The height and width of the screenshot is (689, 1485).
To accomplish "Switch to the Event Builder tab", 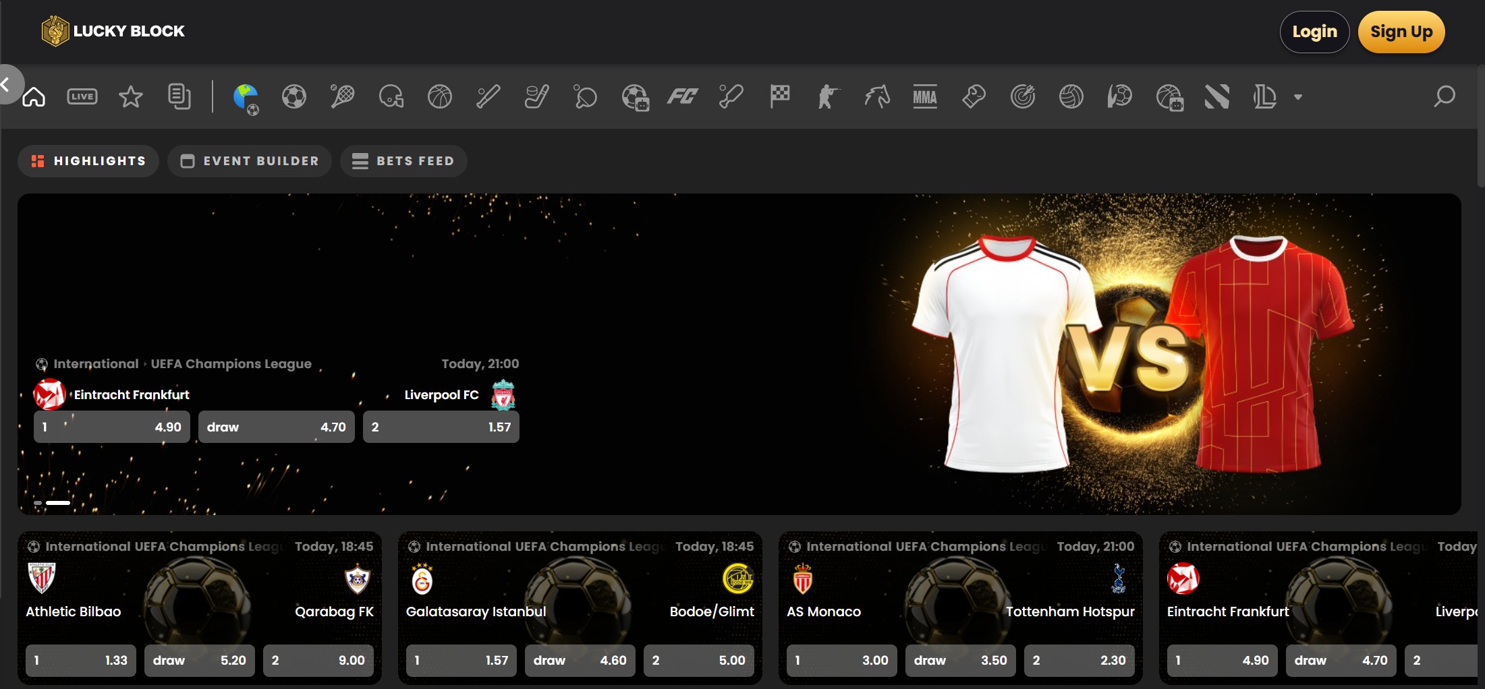I will click(250, 161).
